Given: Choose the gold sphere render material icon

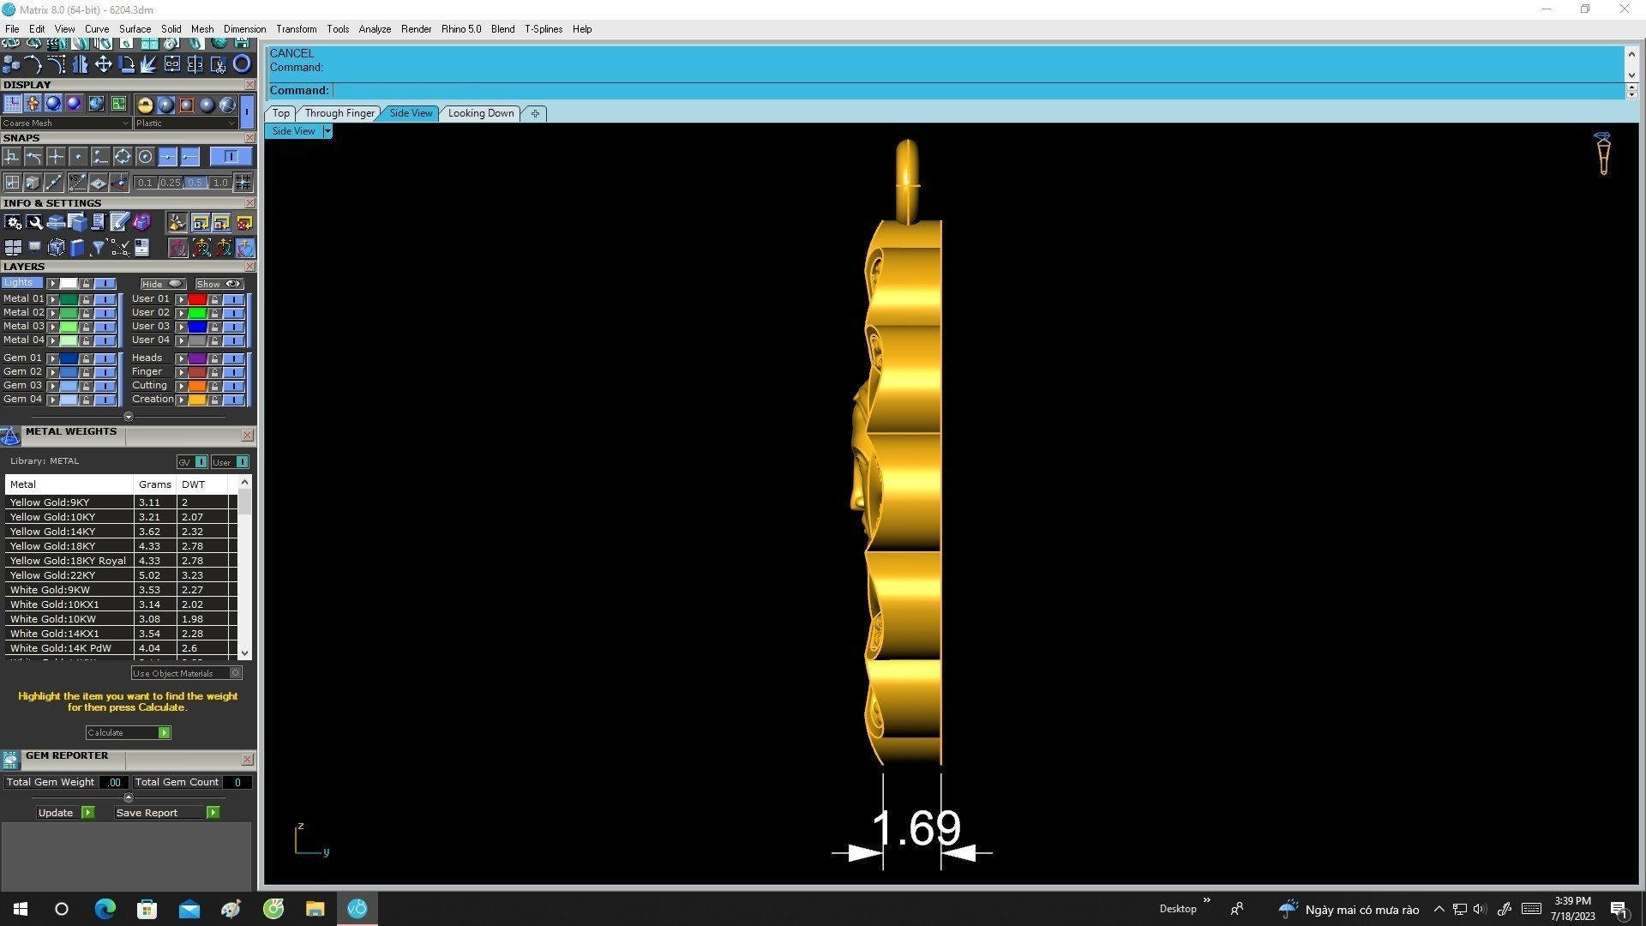Looking at the screenshot, I should tap(145, 105).
